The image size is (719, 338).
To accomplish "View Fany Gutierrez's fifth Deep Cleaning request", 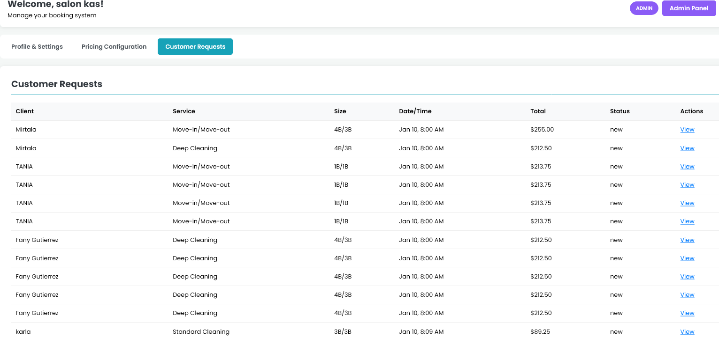I will pos(687,313).
